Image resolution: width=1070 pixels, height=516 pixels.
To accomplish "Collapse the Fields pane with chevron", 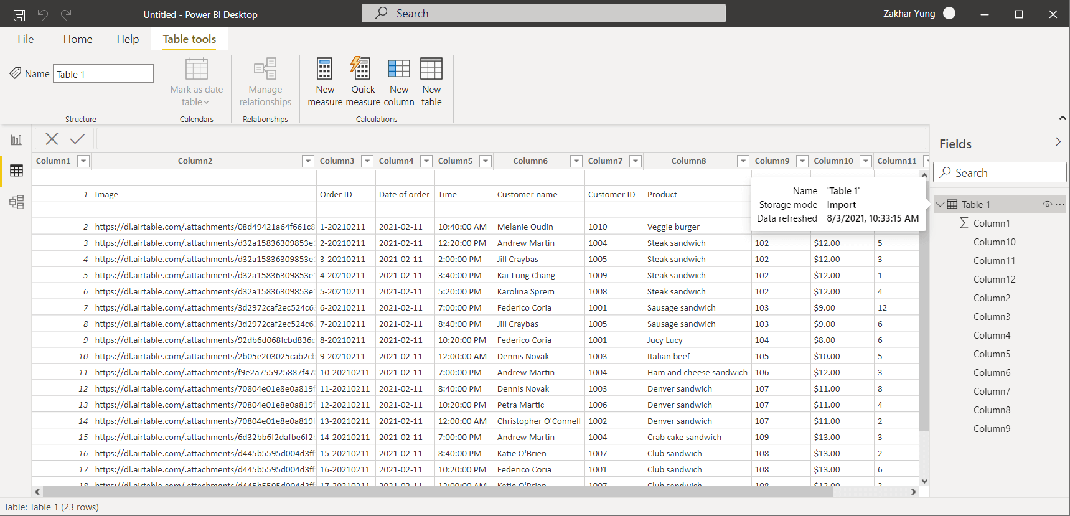I will pos(1058,142).
